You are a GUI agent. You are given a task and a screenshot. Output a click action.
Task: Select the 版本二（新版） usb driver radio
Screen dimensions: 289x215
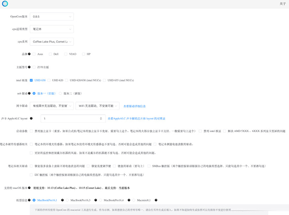(60, 93)
